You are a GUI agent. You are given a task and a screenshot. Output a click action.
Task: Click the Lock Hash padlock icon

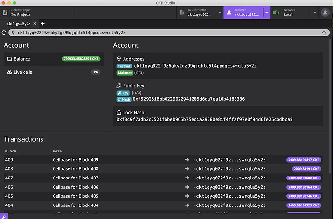[x=119, y=112]
